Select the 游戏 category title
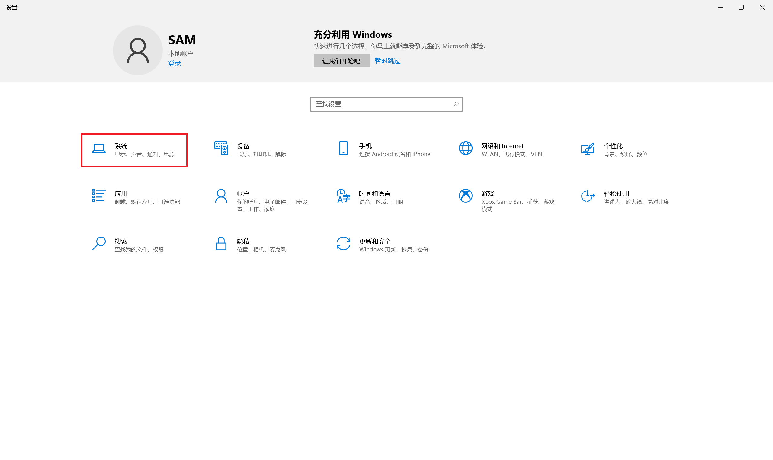This screenshot has width=773, height=460. coord(488,194)
